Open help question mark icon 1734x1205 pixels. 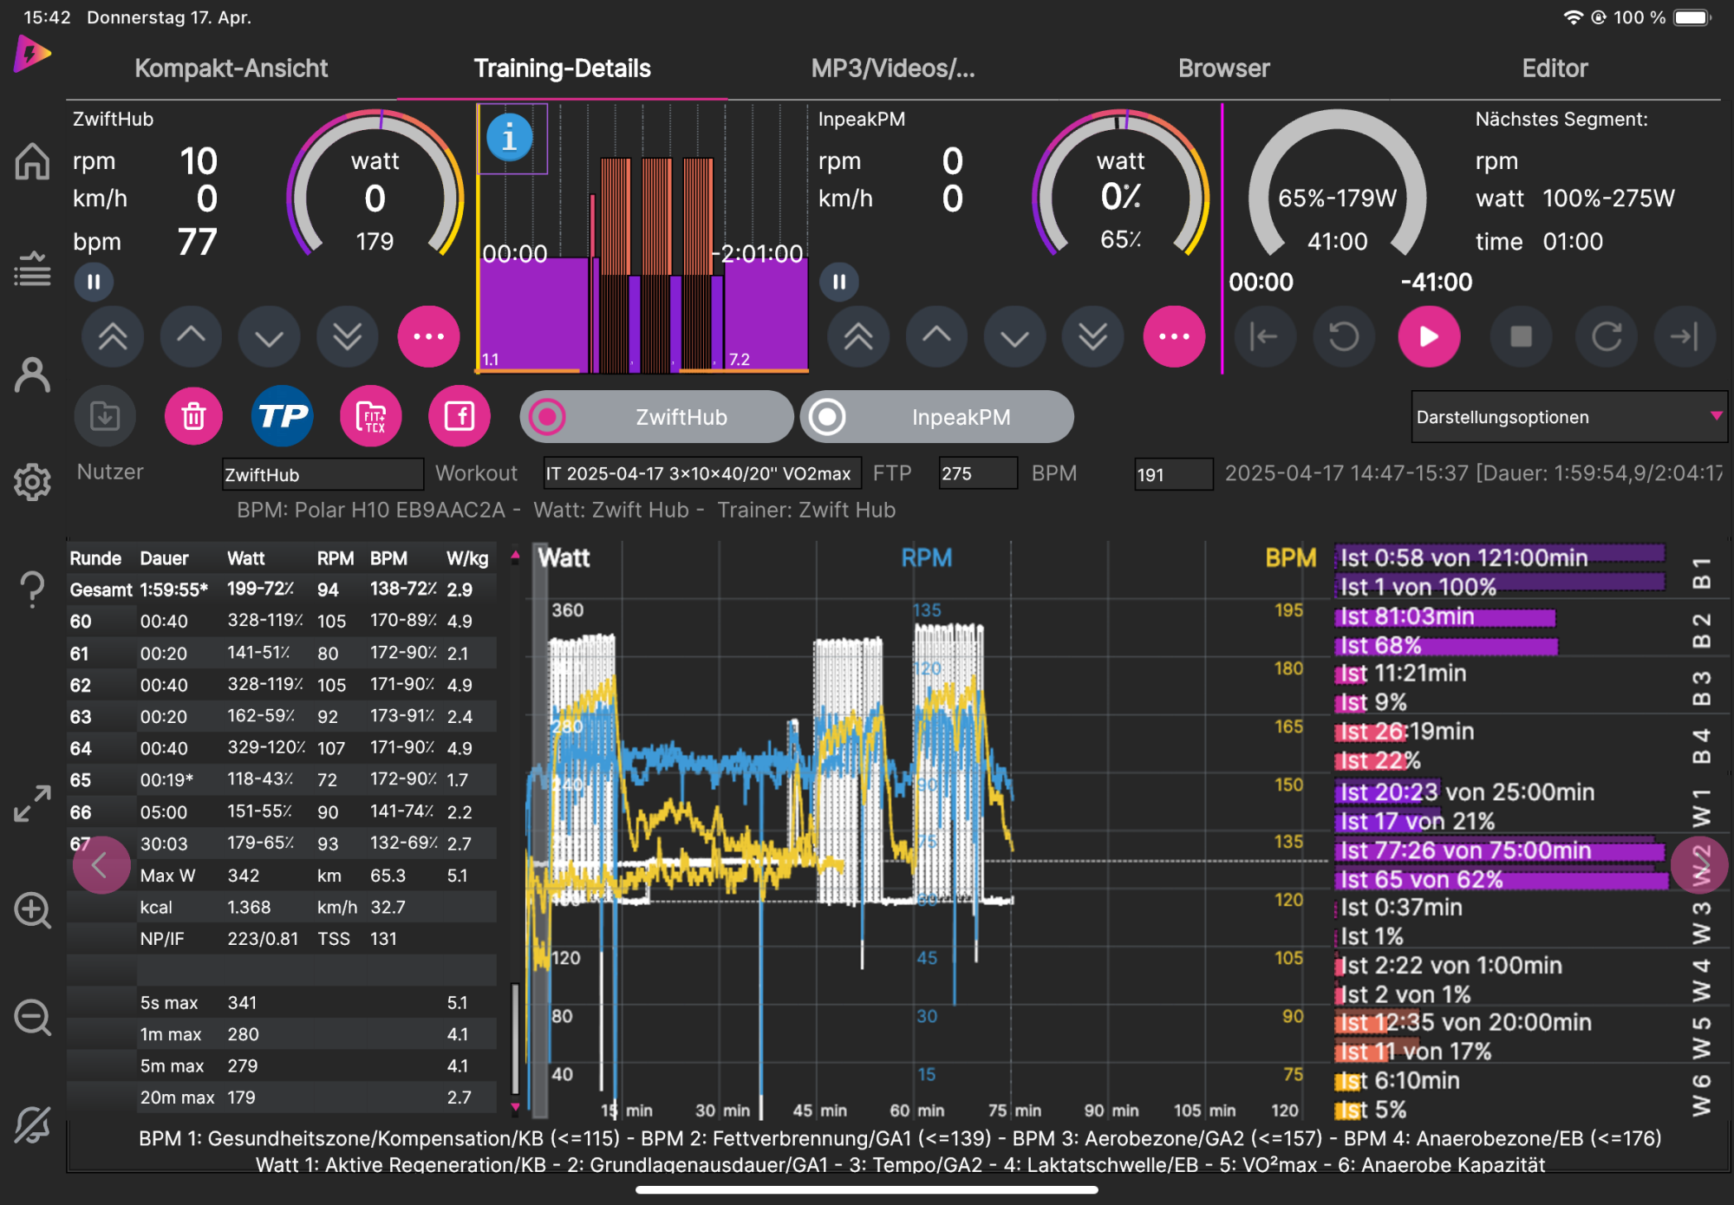(32, 589)
